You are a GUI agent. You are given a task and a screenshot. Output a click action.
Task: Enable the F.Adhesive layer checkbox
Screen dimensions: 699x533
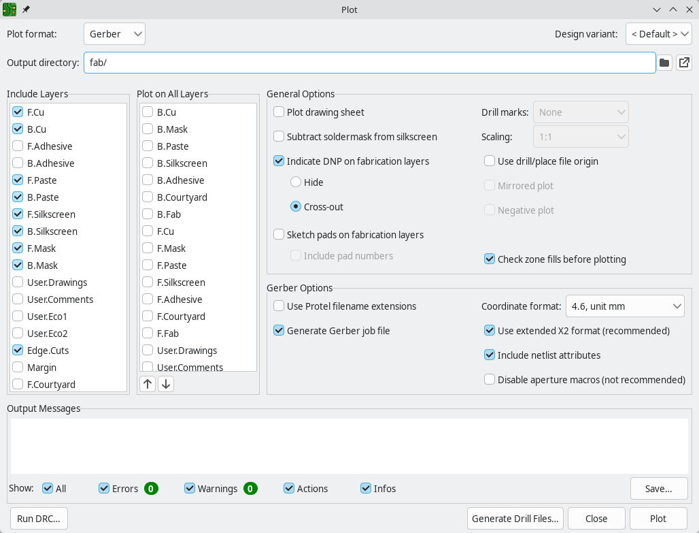tap(18, 146)
